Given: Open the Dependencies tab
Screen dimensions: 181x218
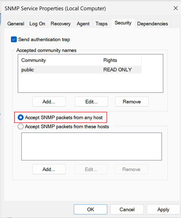Looking at the screenshot, I should tap(152, 24).
